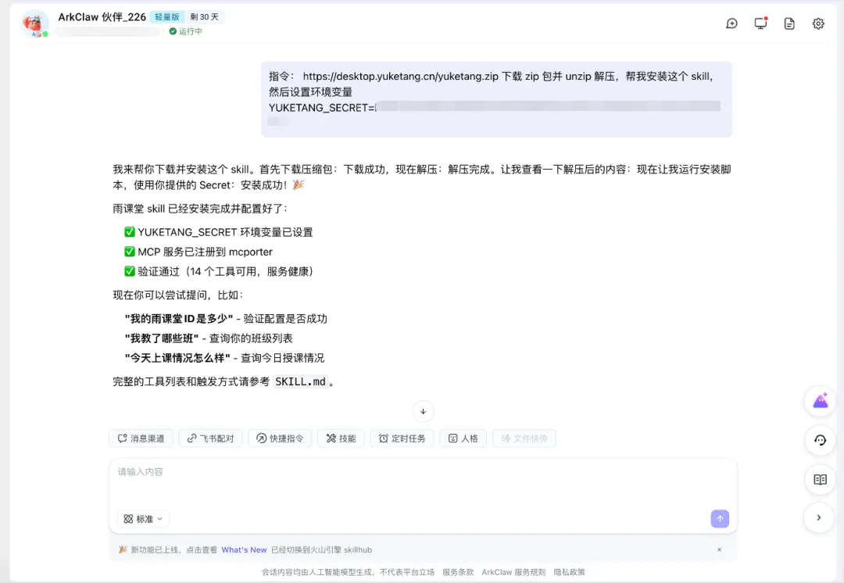Expand the right-side chevron floating button

[819, 518]
